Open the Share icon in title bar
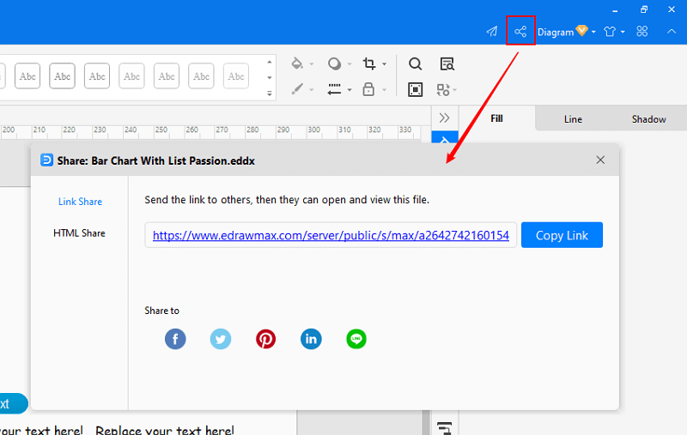Image resolution: width=687 pixels, height=435 pixels. tap(520, 32)
